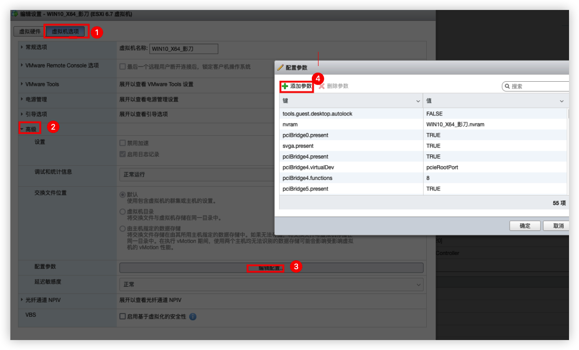
Task: Open the 延迟敏感度 dropdown
Action: tap(271, 284)
